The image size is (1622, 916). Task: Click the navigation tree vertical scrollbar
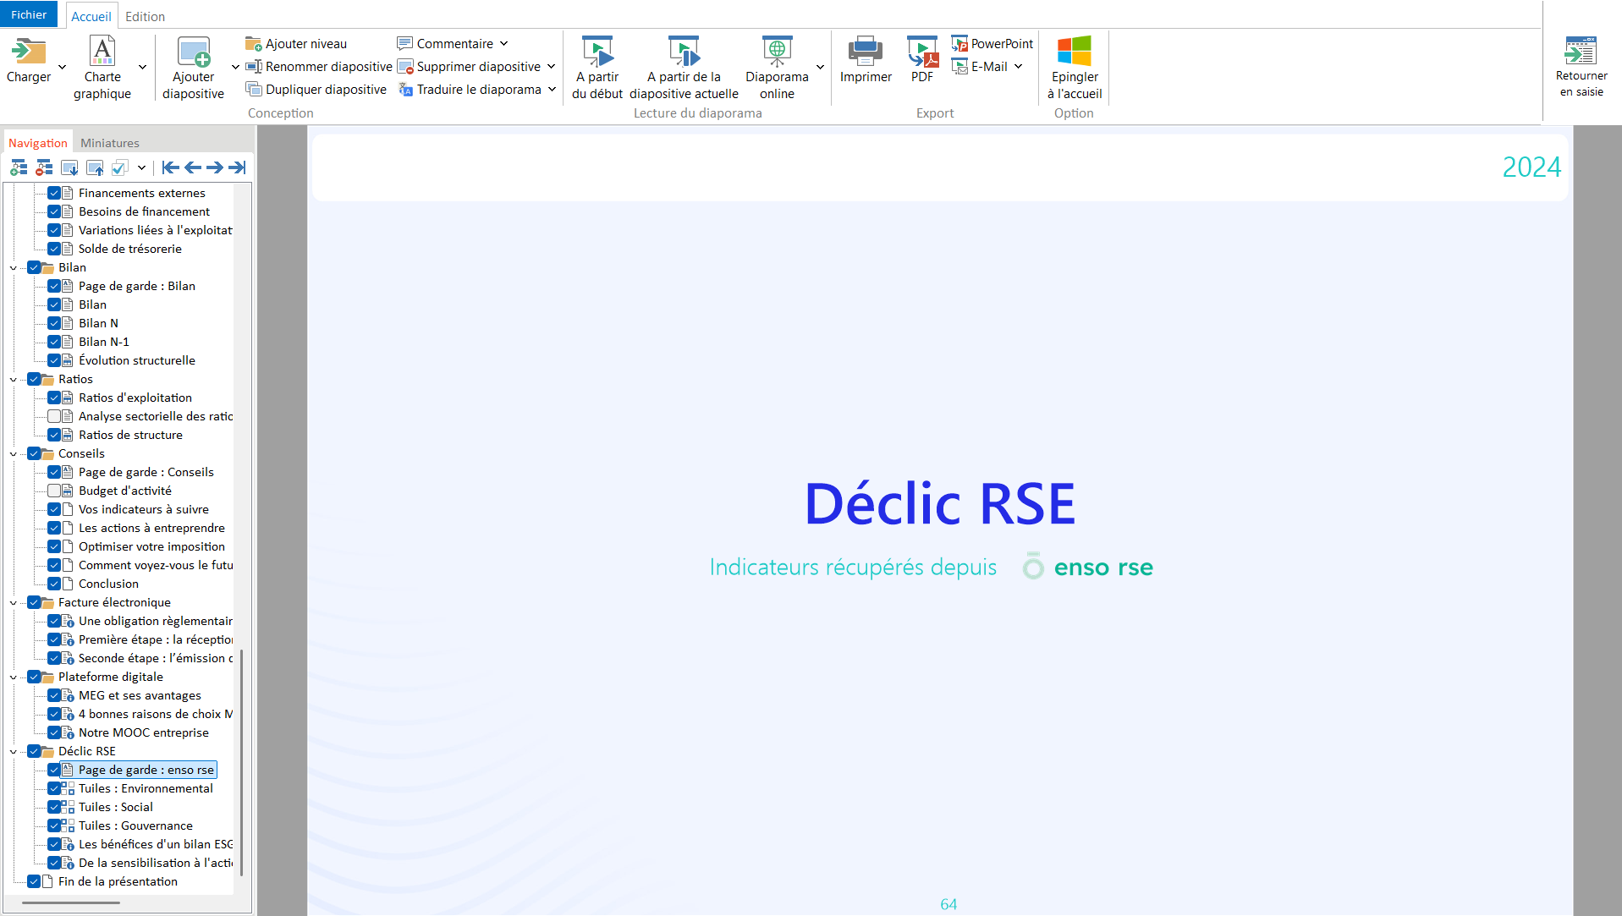(242, 763)
